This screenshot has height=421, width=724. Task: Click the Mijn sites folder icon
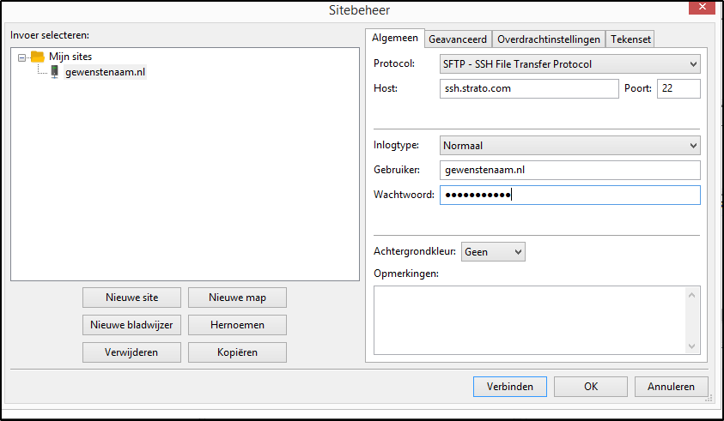click(37, 57)
